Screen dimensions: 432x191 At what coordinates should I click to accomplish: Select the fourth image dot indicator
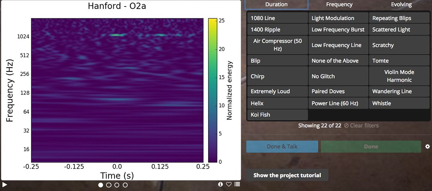coord(125,185)
